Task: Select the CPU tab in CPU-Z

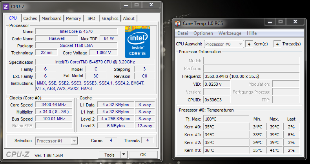Action: (13, 18)
